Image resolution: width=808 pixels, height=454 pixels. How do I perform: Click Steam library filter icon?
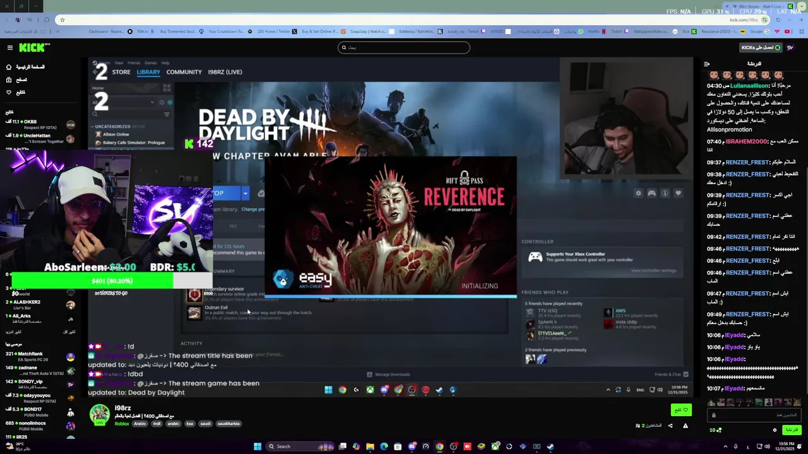pyautogui.click(x=167, y=114)
